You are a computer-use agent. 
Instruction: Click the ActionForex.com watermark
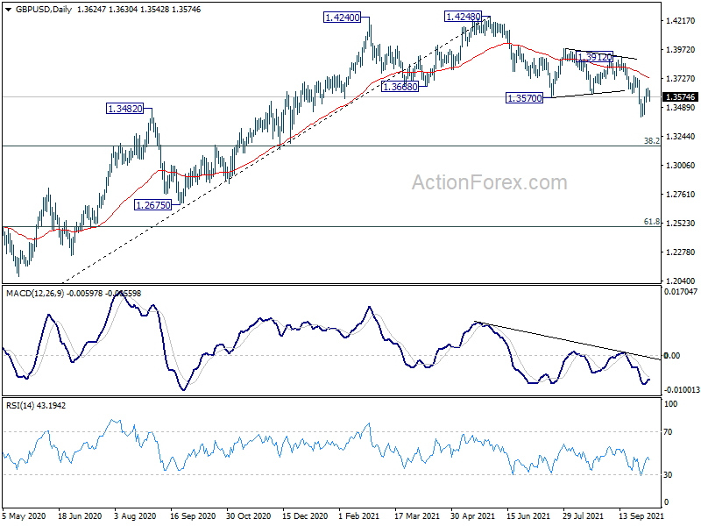(x=490, y=182)
